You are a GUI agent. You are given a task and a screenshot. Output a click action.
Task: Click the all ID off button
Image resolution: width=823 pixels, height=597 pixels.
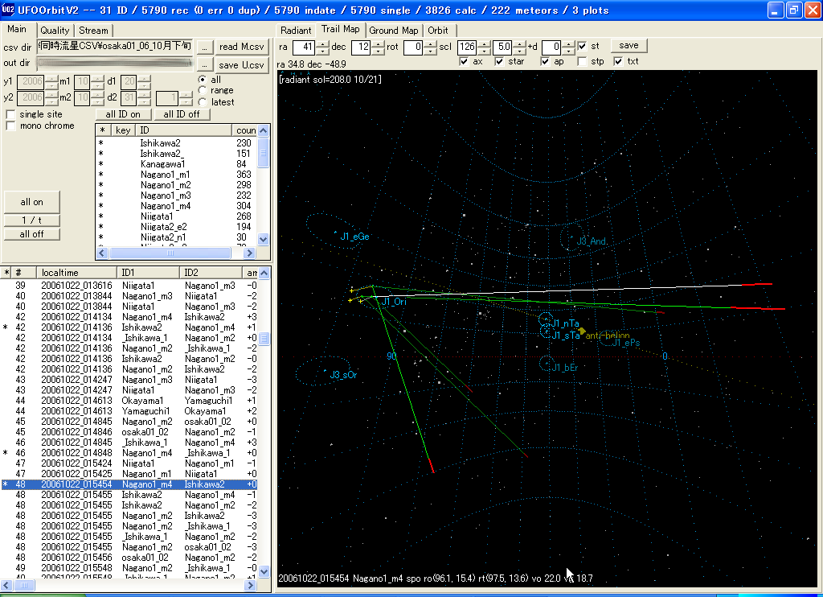[x=181, y=114]
